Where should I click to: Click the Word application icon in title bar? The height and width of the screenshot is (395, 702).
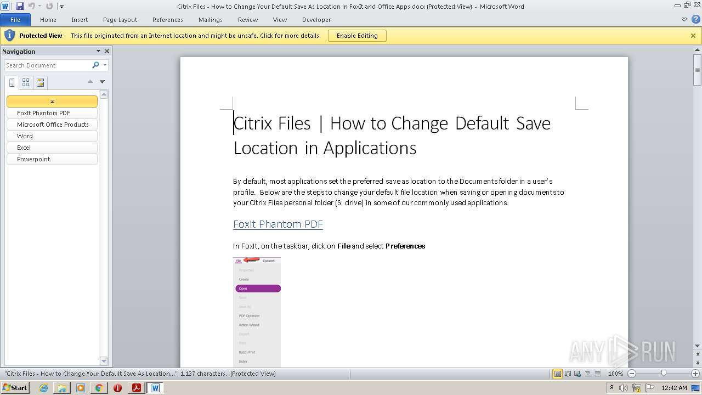(5, 6)
